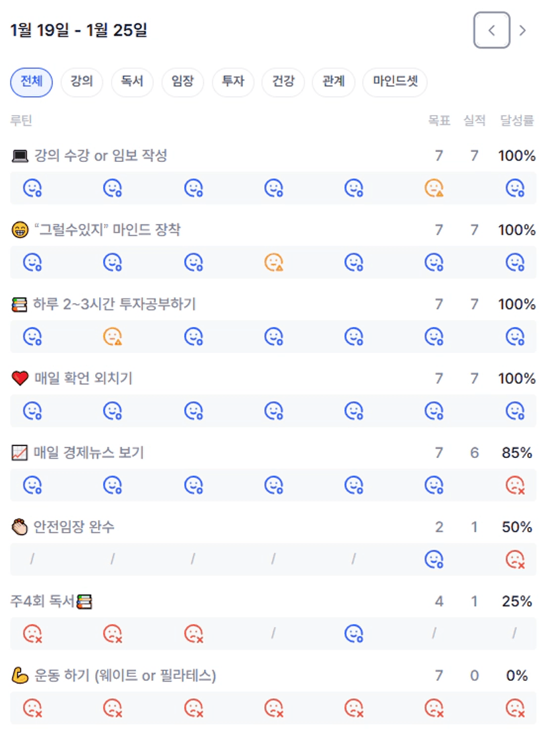Click the 달성률 column header
The height and width of the screenshot is (737, 546).
click(x=517, y=120)
